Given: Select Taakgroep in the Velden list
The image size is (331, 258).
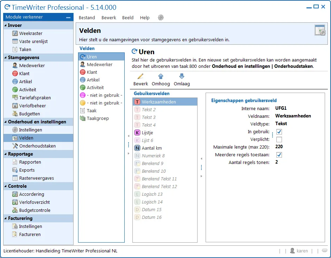Looking at the screenshot, I should point(101,119).
